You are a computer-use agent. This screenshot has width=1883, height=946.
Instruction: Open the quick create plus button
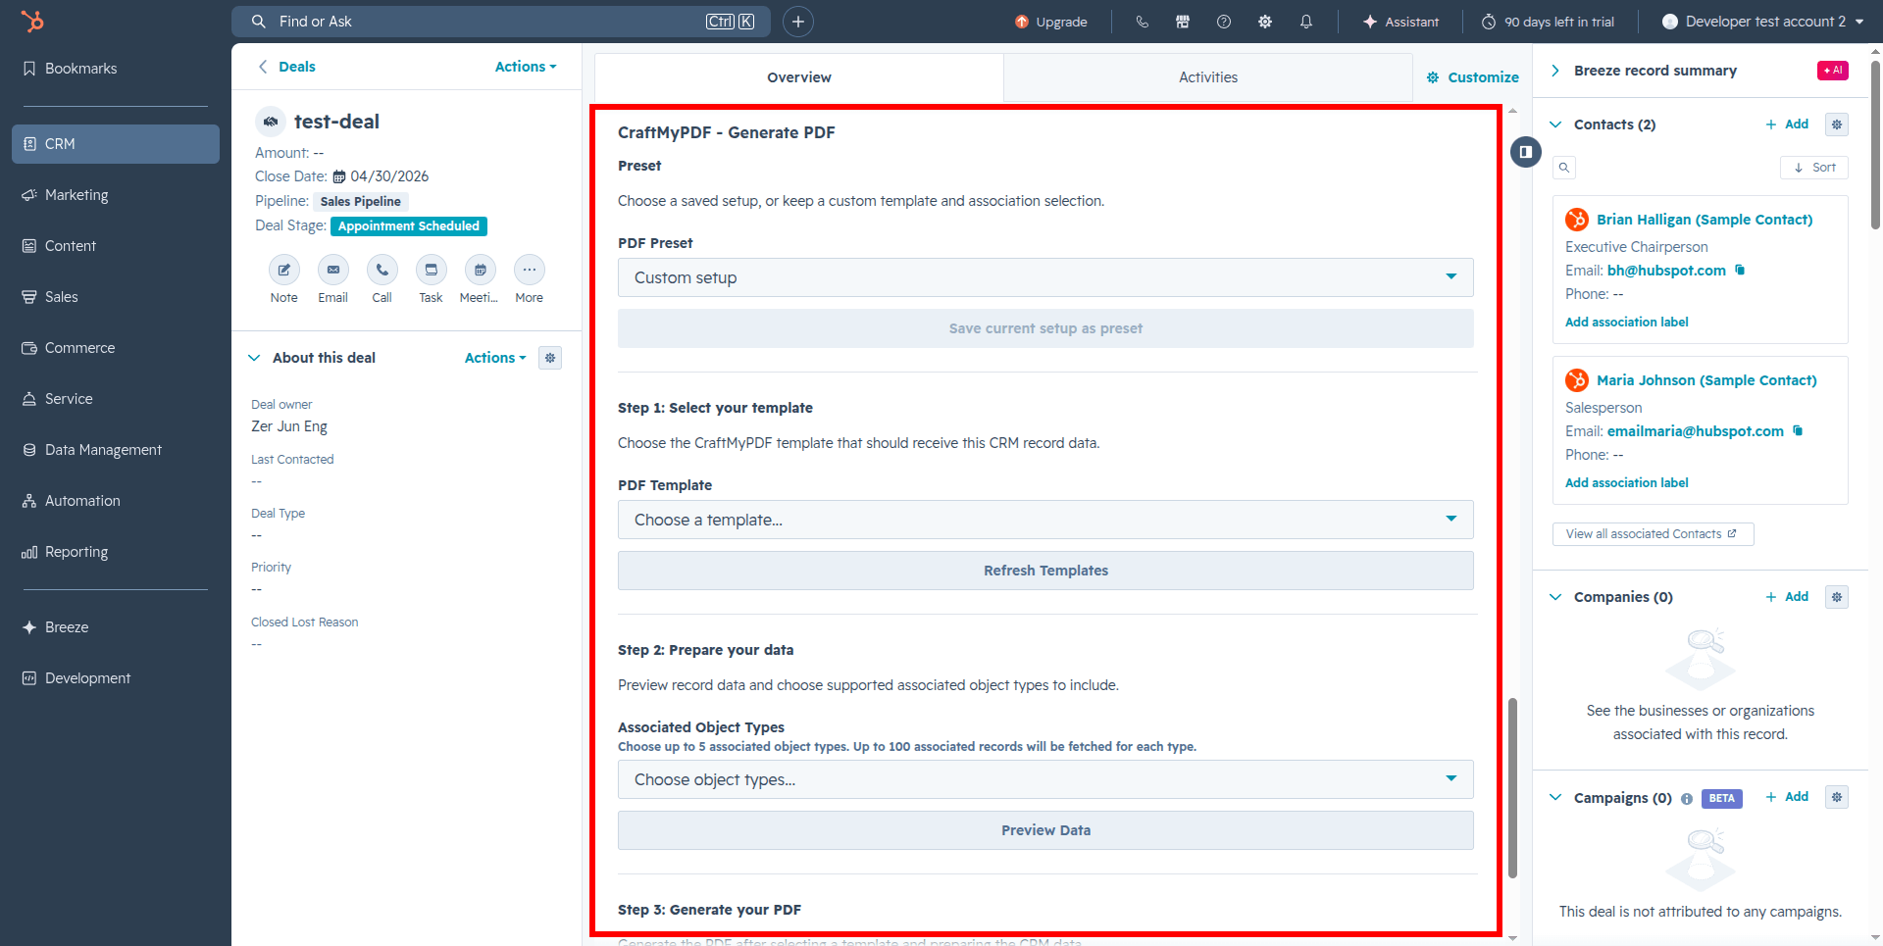click(x=798, y=22)
